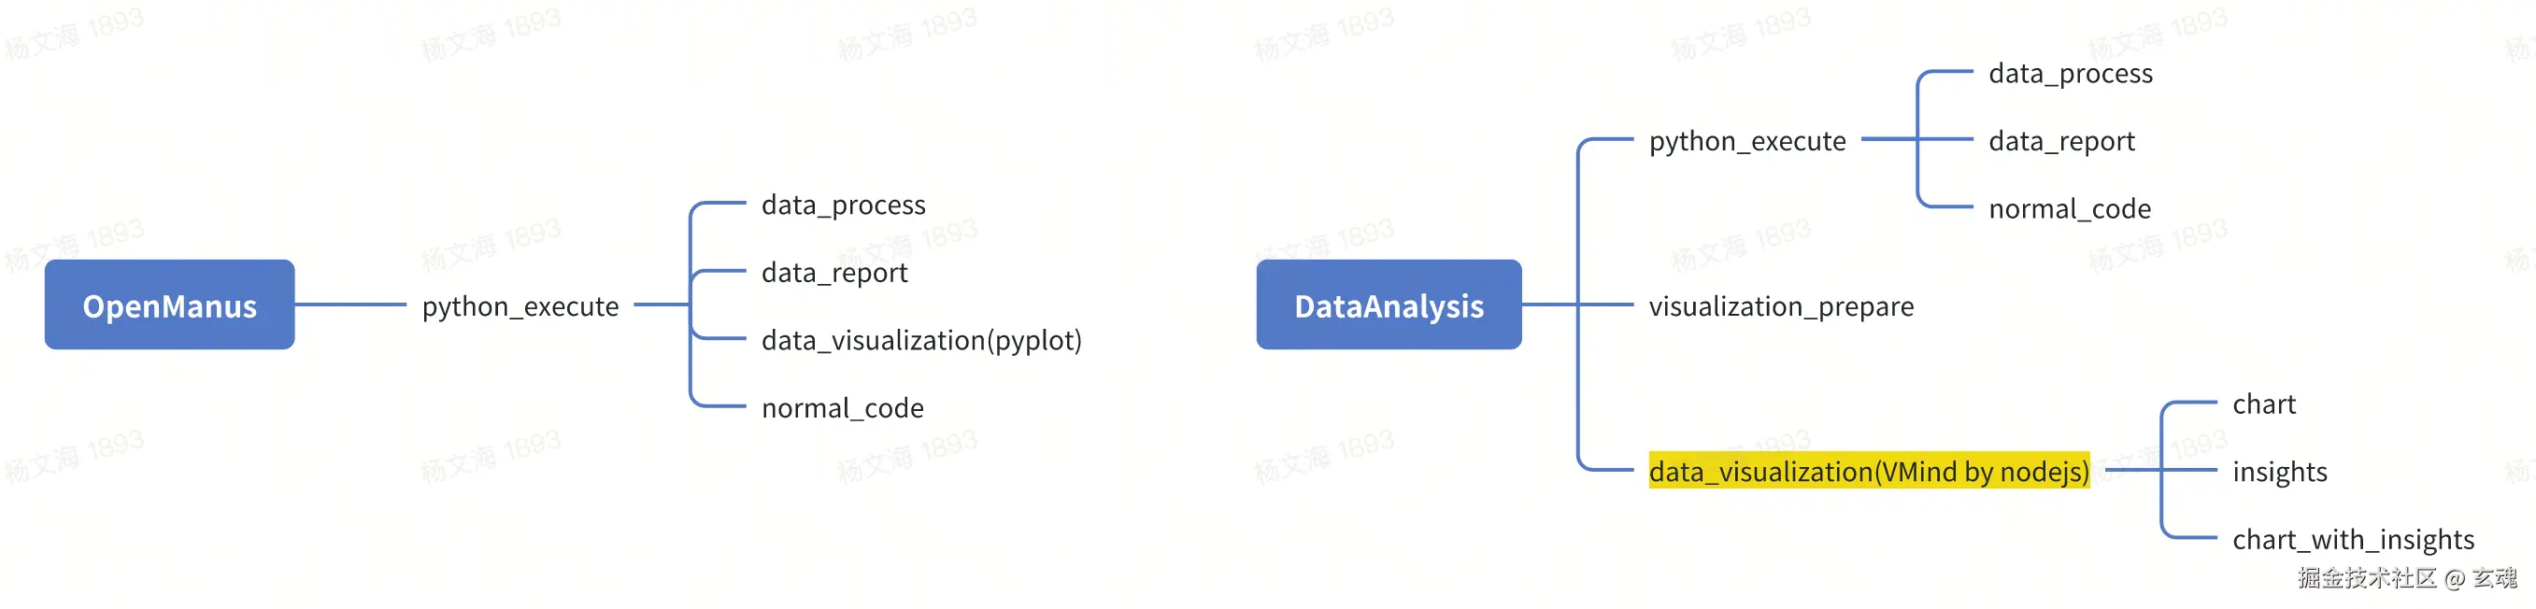Click normal_code leaf under OpenManus
Image resolution: width=2536 pixels, height=609 pixels.
coord(842,407)
